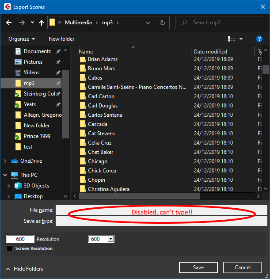Expand the 3D Objects tree node

8,186
